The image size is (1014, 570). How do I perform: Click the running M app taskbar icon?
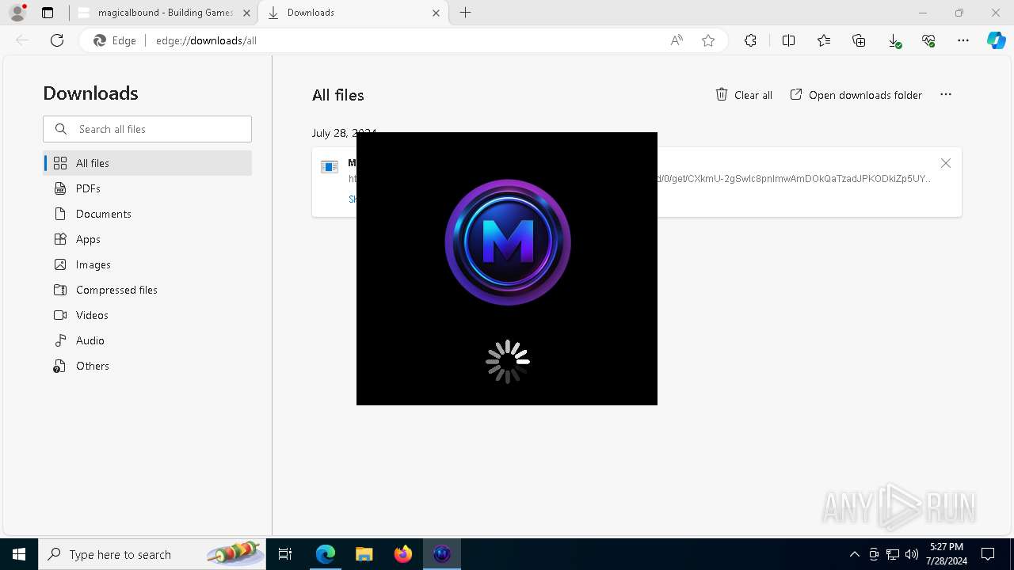442,554
